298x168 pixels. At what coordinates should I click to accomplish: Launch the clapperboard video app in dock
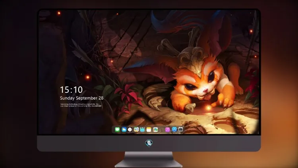pos(142,129)
